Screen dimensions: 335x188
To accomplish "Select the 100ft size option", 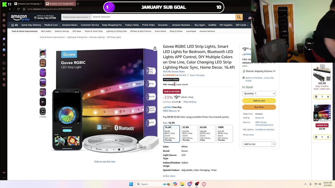I will tap(225, 134).
